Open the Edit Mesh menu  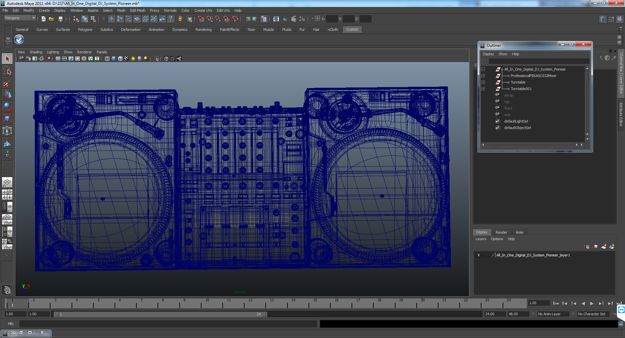138,10
